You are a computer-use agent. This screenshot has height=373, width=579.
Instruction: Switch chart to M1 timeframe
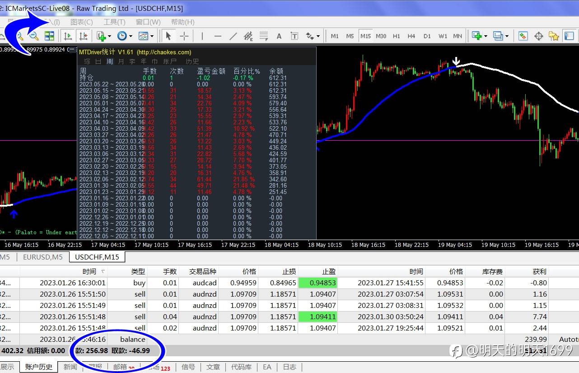point(335,36)
